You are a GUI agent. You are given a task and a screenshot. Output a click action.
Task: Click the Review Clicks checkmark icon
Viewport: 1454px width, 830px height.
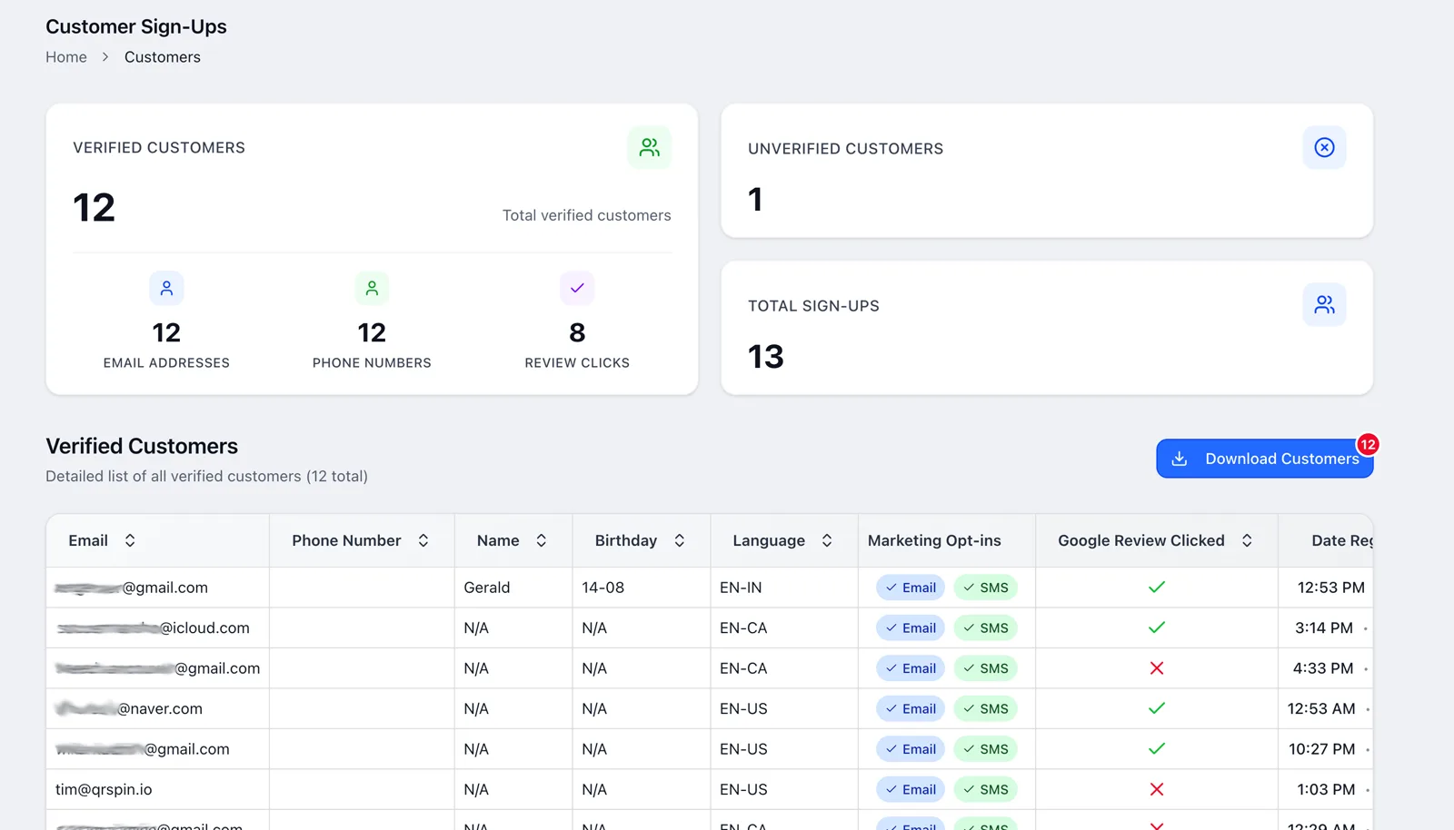(577, 289)
